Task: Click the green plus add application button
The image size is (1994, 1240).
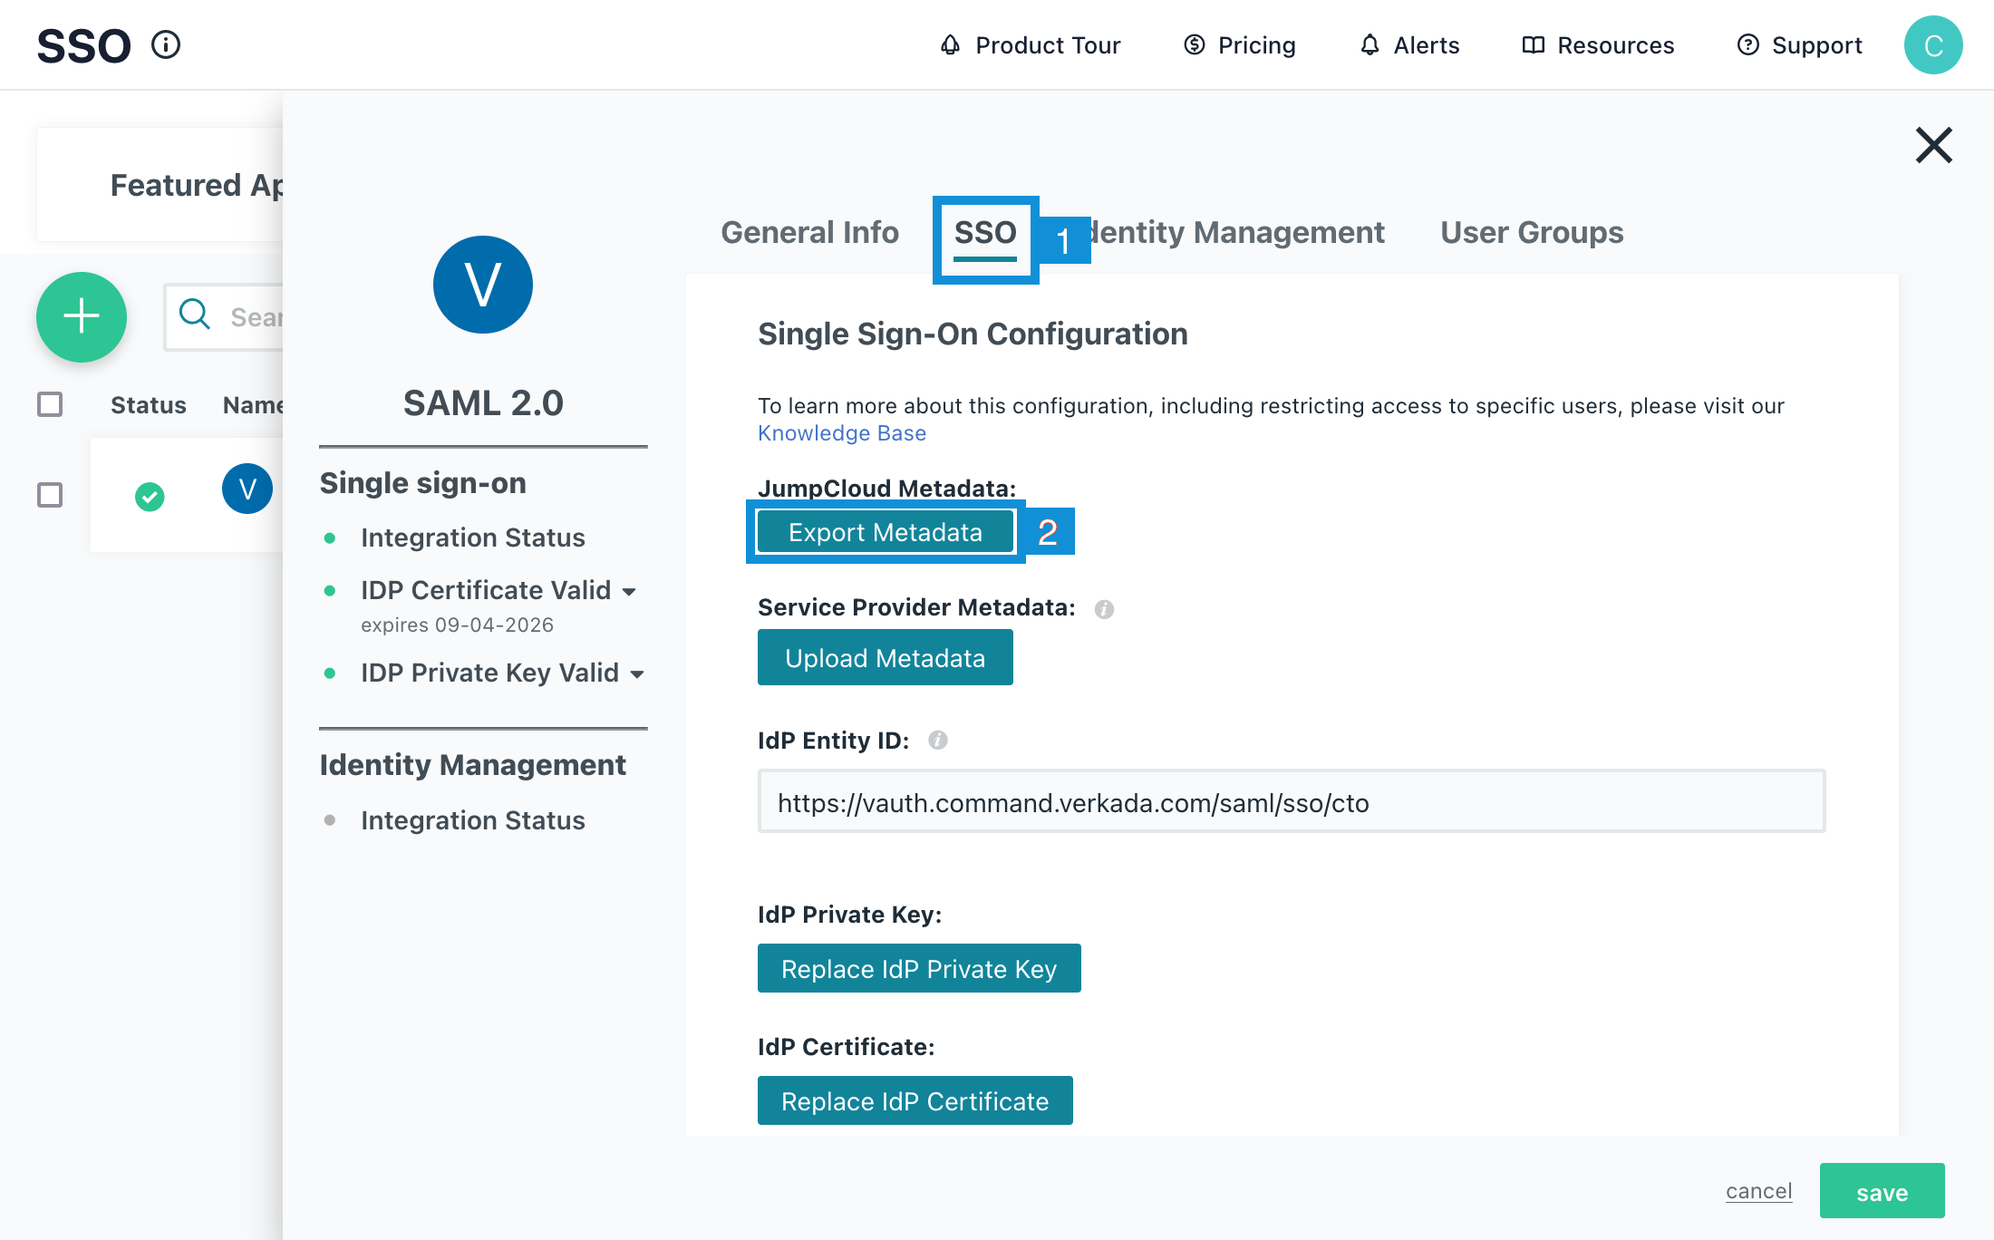Action: pos(82,316)
